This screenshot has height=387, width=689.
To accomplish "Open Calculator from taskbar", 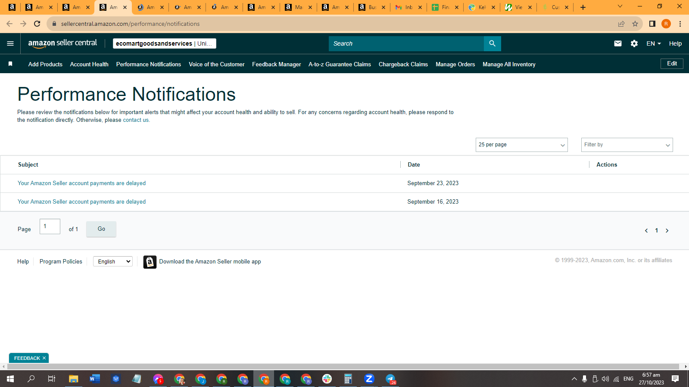I will (x=348, y=379).
